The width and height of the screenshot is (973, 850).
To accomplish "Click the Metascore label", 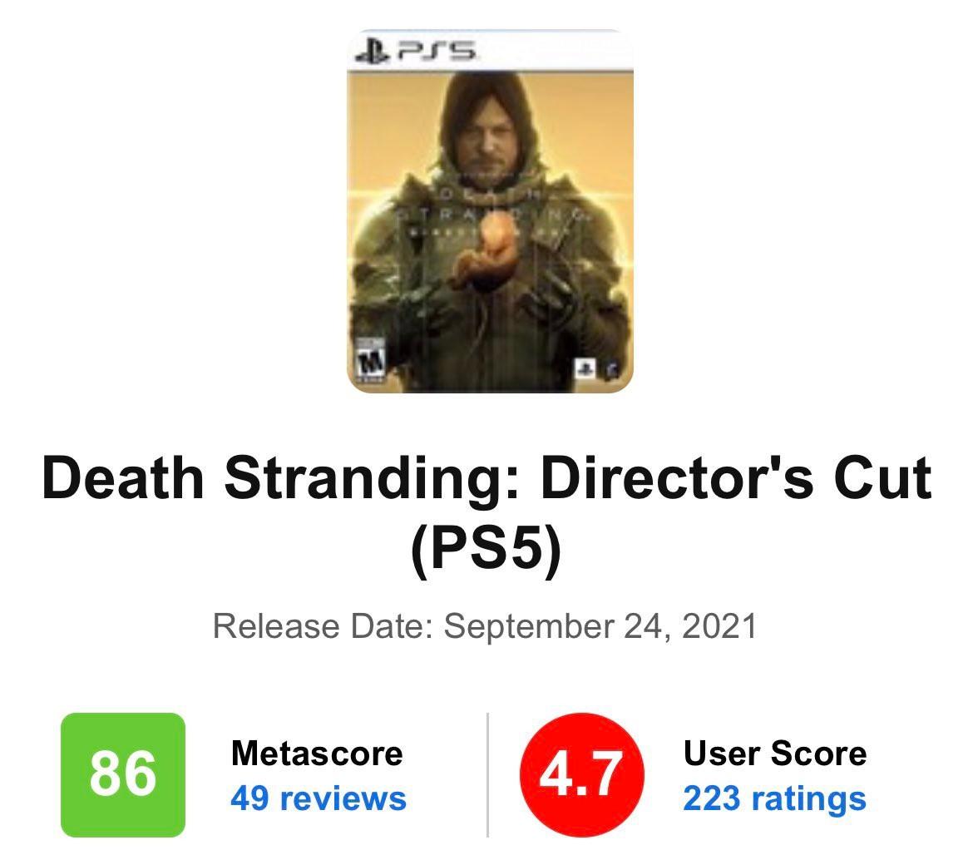I will click(x=317, y=754).
